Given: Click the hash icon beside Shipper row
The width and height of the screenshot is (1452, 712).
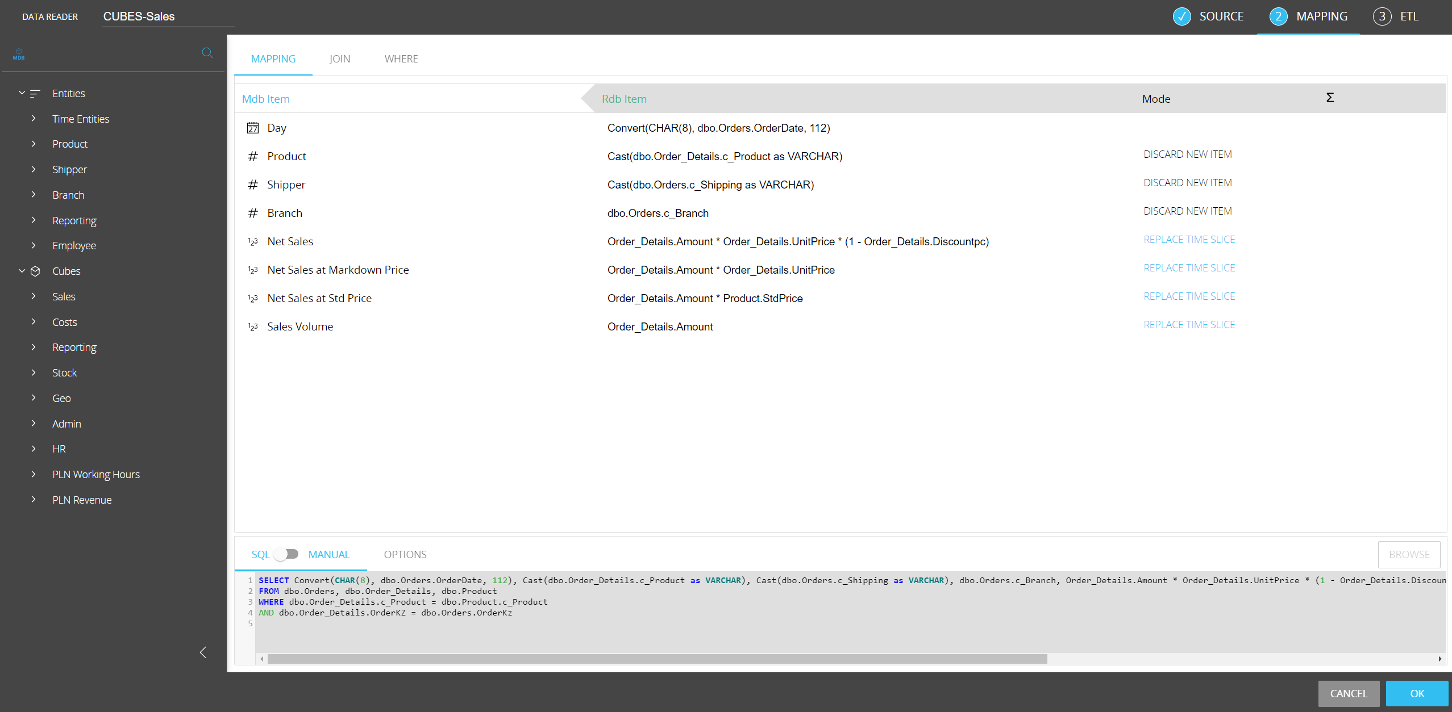Looking at the screenshot, I should point(253,185).
